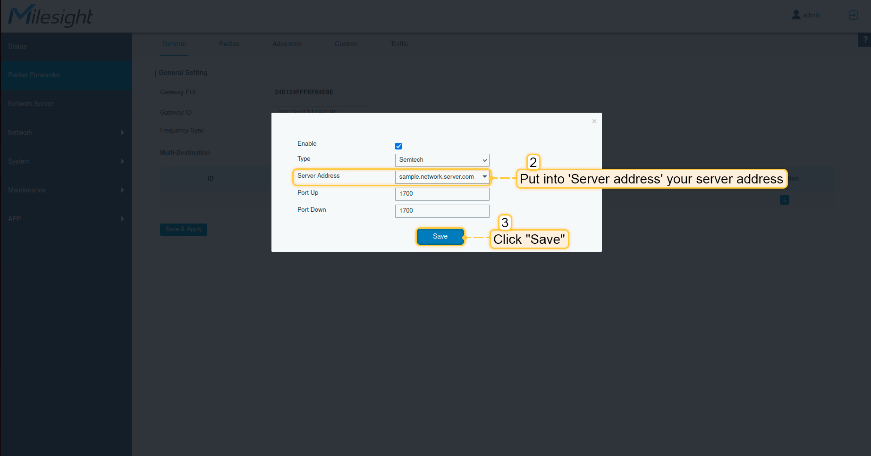Click into the Port Up field
Image resolution: width=871 pixels, height=456 pixels.
pos(442,194)
